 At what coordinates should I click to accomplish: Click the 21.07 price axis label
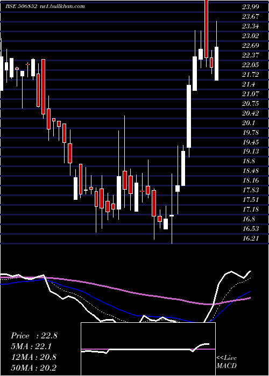click(251, 94)
